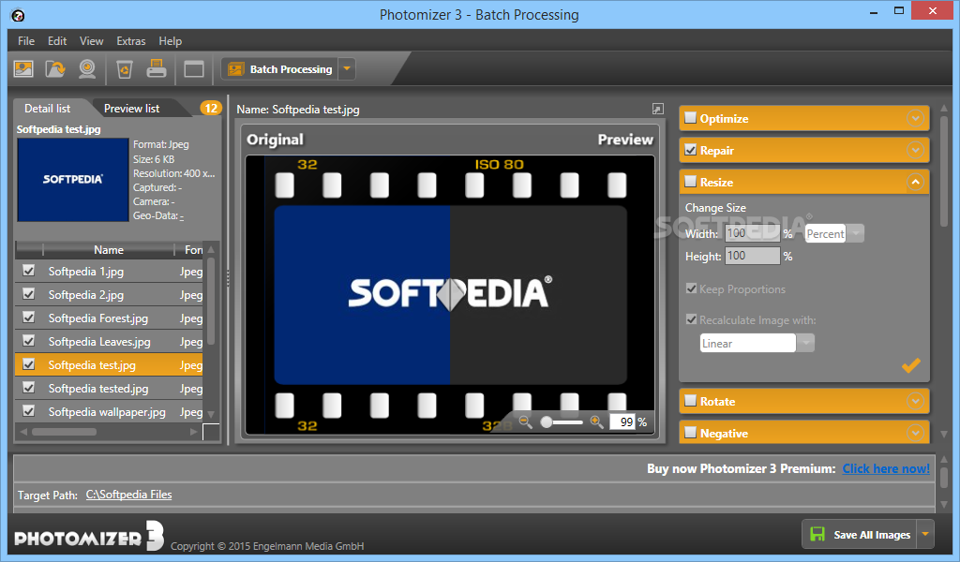Open the View menu

click(x=91, y=41)
